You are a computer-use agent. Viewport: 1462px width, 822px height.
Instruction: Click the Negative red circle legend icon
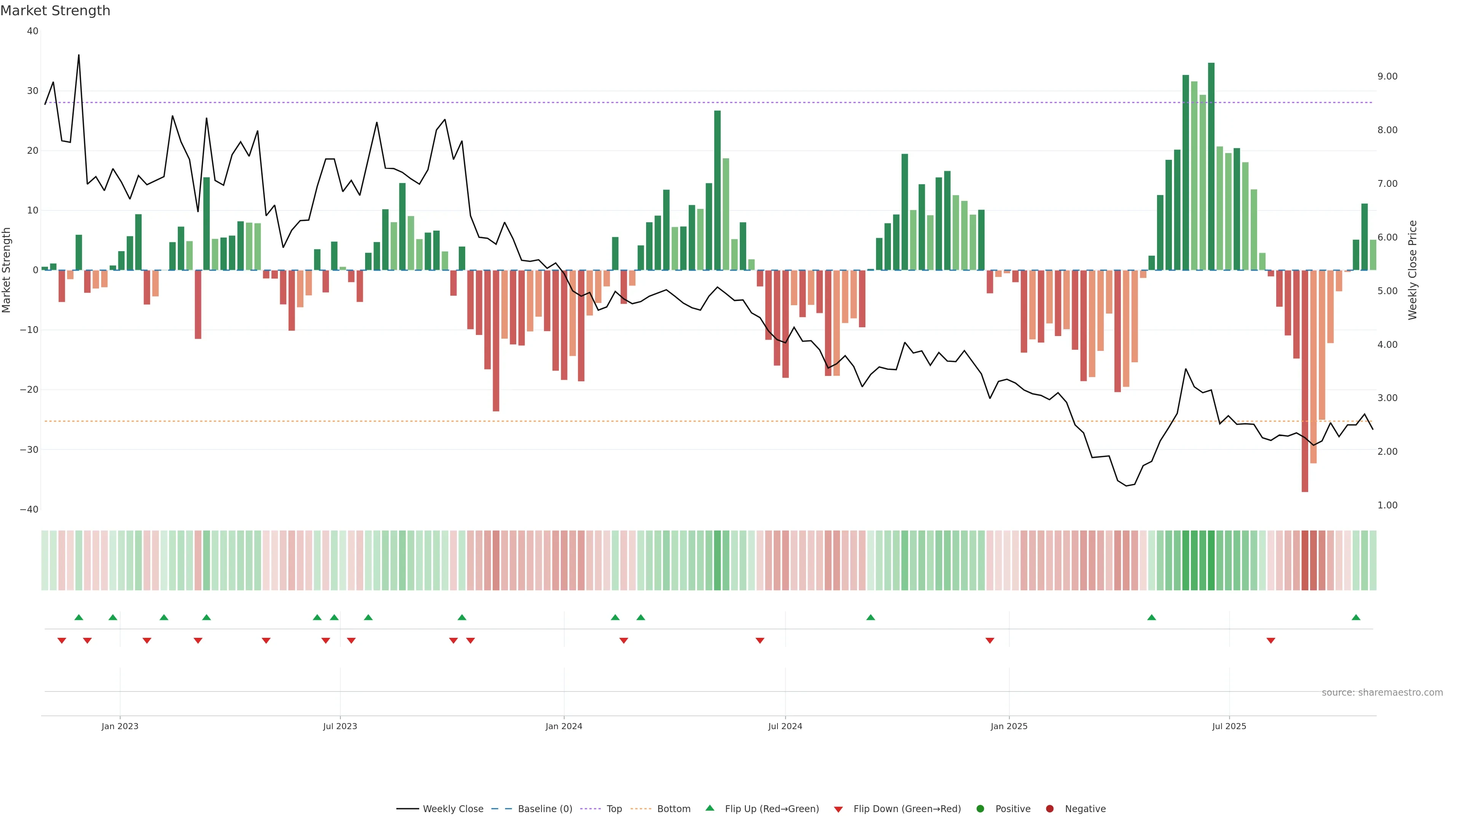(x=1049, y=809)
